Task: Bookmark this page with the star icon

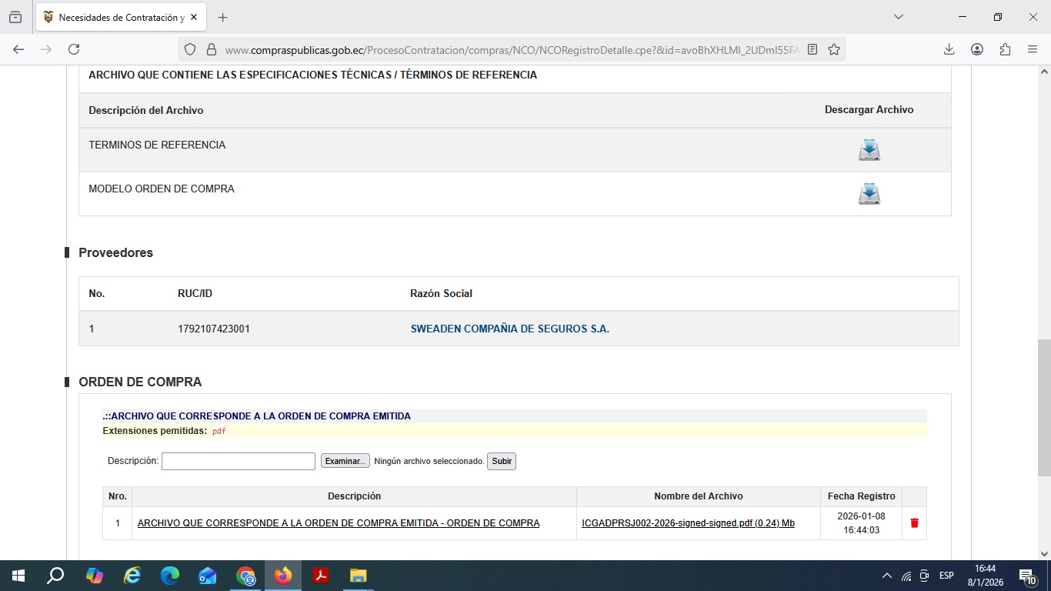Action: 834,49
